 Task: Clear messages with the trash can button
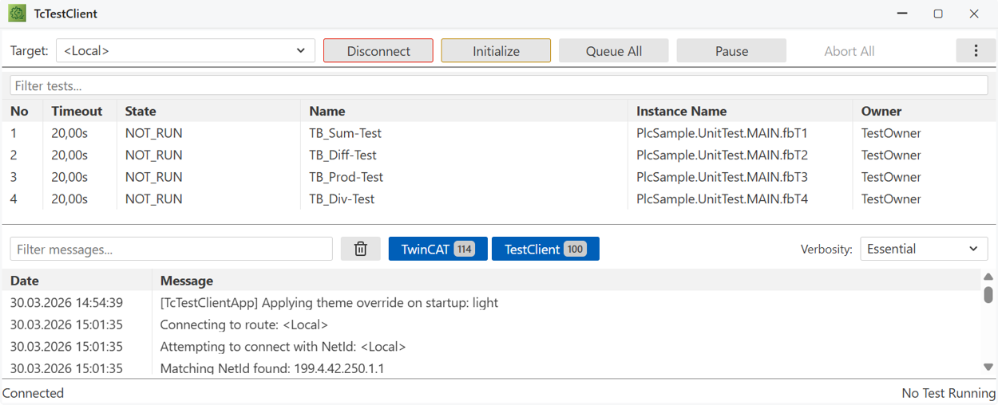coord(360,249)
